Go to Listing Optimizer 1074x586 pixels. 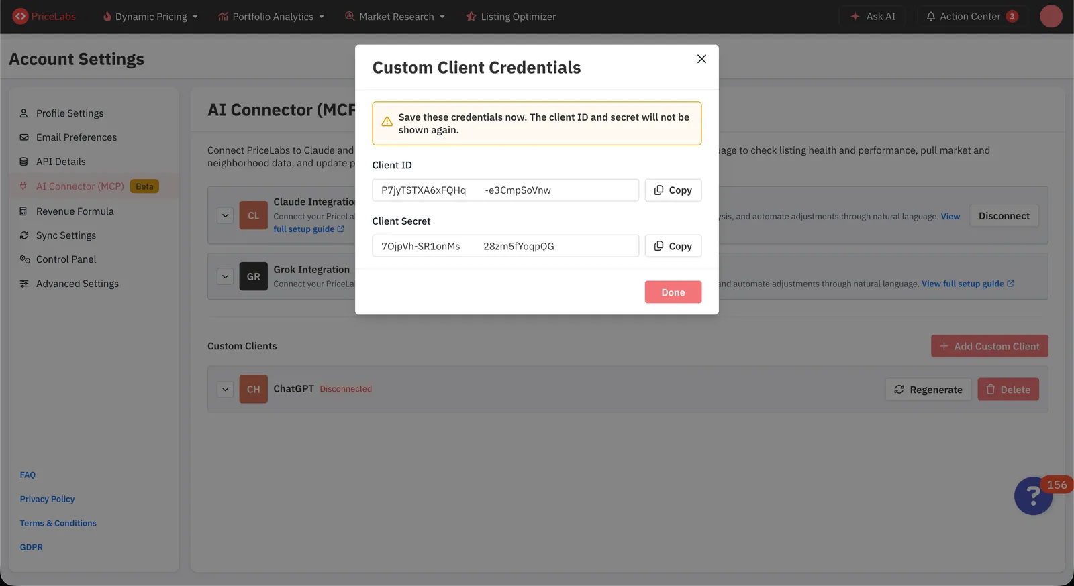[x=511, y=17]
